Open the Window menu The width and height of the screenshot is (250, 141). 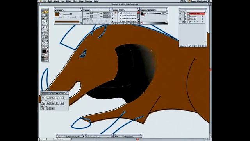89,1
